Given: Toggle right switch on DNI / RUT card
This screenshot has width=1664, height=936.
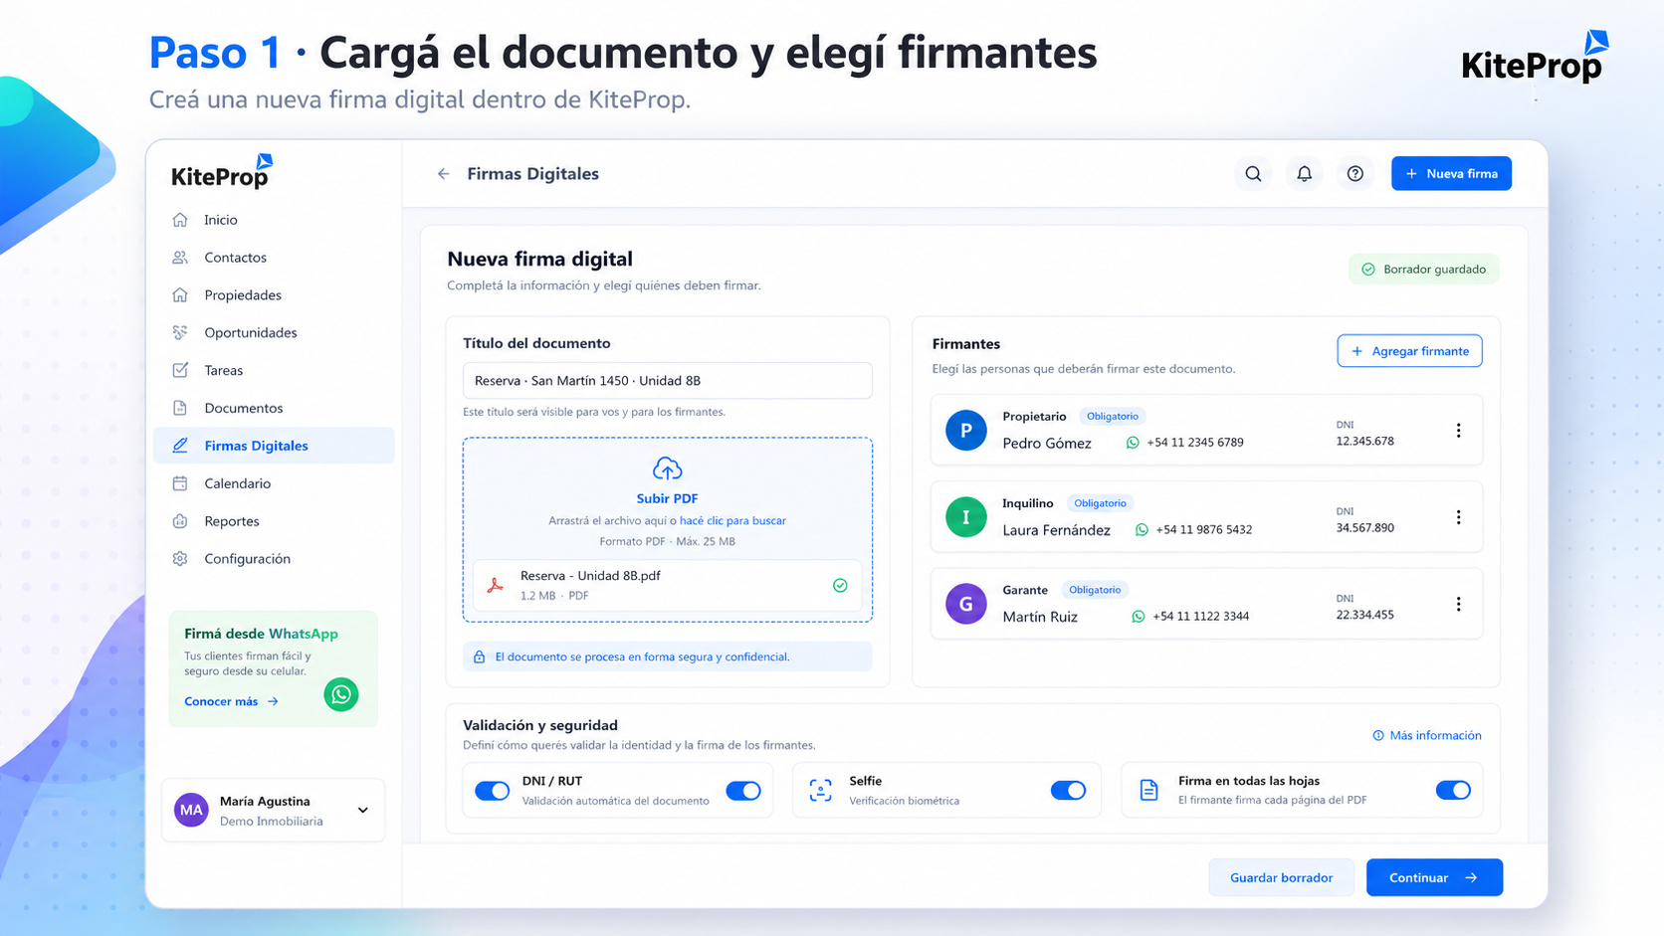Looking at the screenshot, I should click(x=743, y=791).
